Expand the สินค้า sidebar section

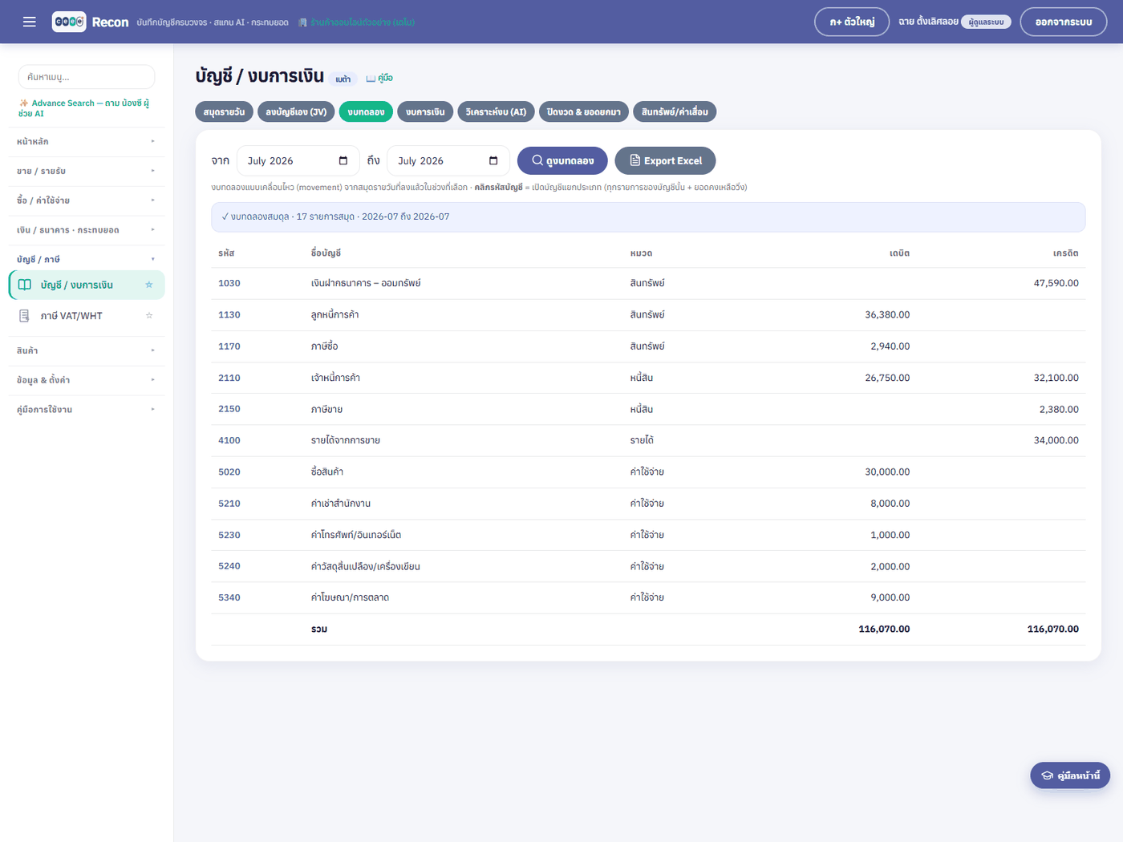pos(87,350)
